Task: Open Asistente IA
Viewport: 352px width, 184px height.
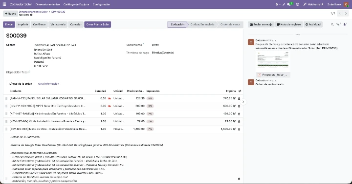Action: click(313, 4)
